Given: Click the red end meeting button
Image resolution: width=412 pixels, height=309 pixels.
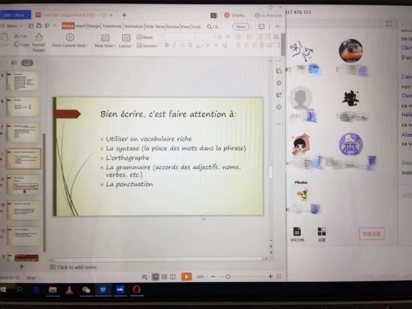Looking at the screenshot, I should pos(372,234).
